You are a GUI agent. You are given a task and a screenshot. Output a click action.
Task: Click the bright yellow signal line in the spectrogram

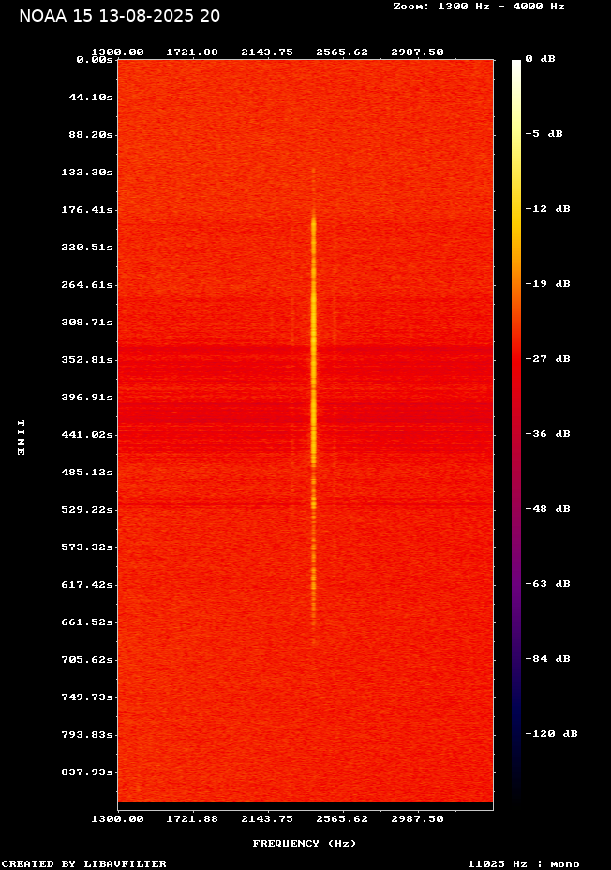pos(313,375)
